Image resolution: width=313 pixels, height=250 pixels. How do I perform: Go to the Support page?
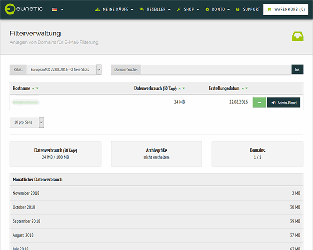click(x=248, y=9)
